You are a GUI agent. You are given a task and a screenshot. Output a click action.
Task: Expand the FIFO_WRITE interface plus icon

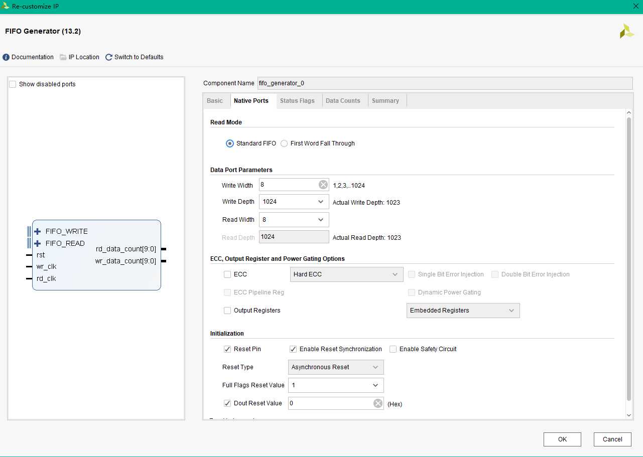point(37,231)
